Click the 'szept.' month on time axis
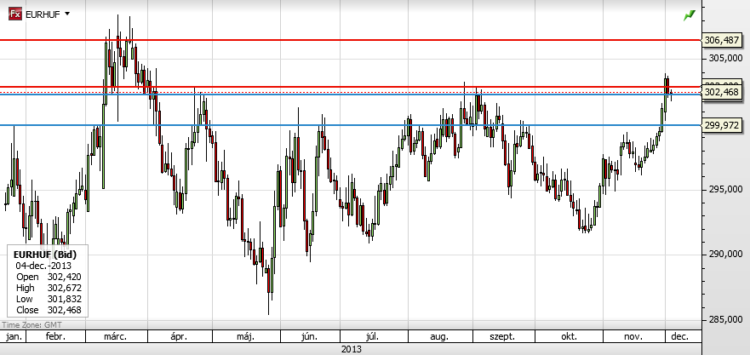 [x=501, y=336]
